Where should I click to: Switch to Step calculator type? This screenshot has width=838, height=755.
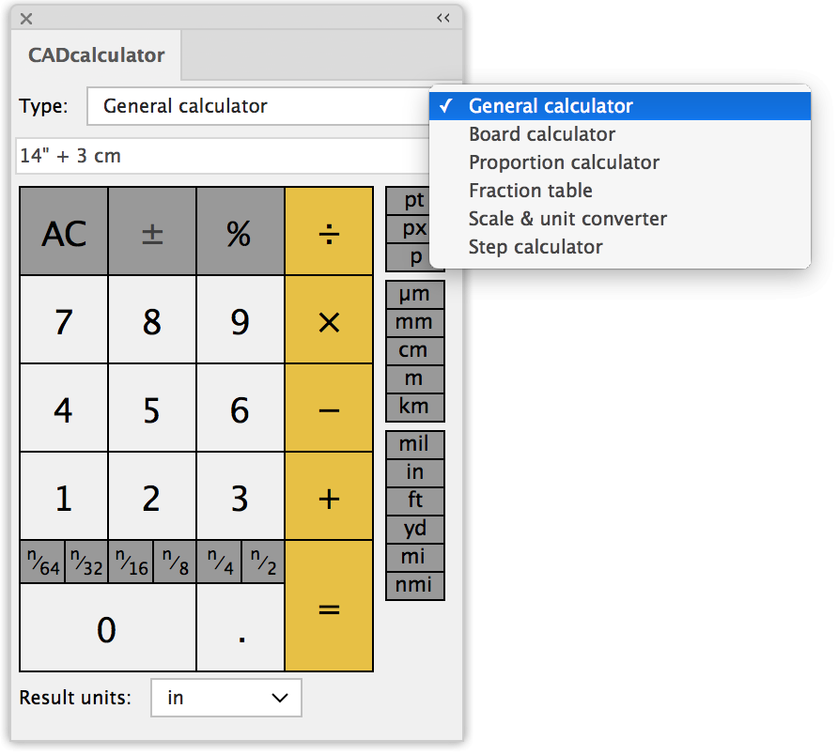click(x=535, y=247)
